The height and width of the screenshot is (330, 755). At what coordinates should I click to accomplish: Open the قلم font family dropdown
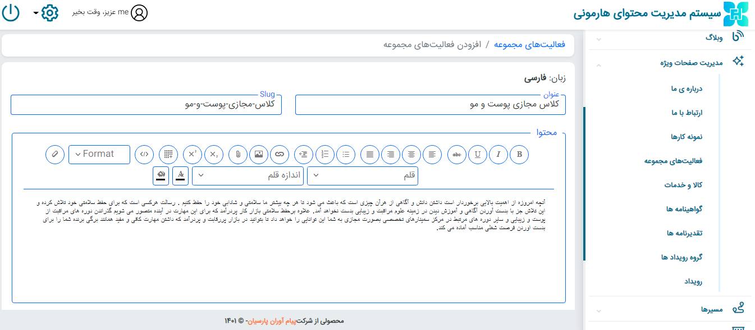(x=363, y=175)
